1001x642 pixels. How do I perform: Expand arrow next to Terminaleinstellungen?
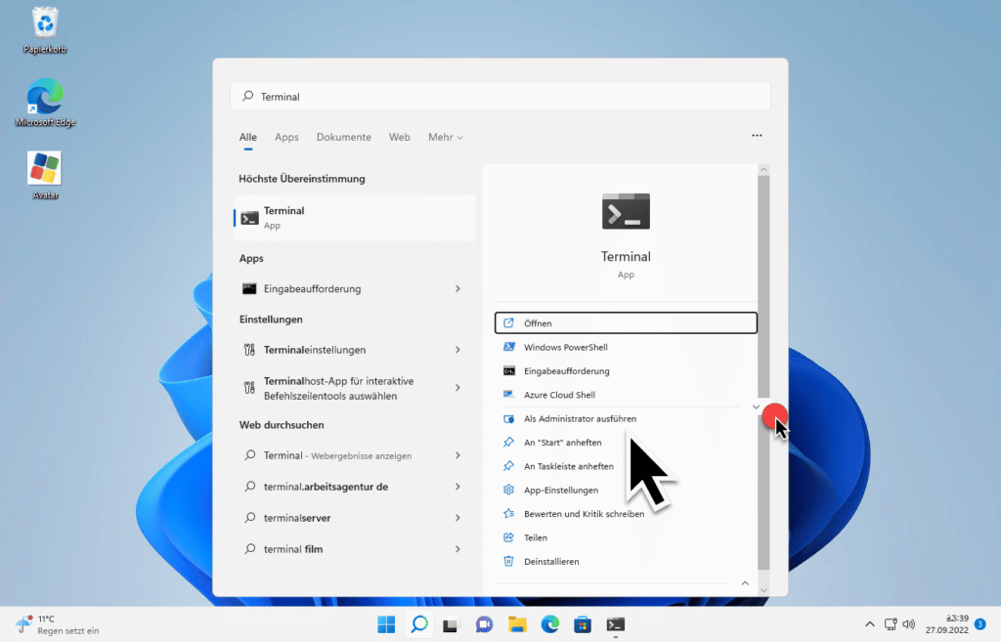(457, 350)
